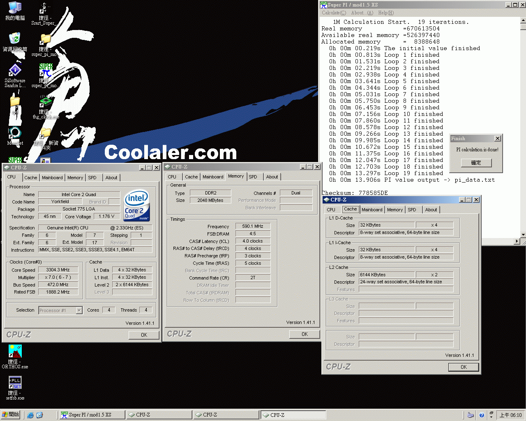The width and height of the screenshot is (526, 421).
Task: Select the thg_clock.exe shortcut icon
Action: (x=46, y=107)
